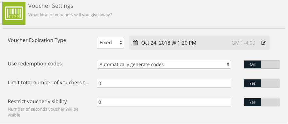Screen dimensions: 288x124
Task: Click the truncated Limit total number label
Action: 48,83
